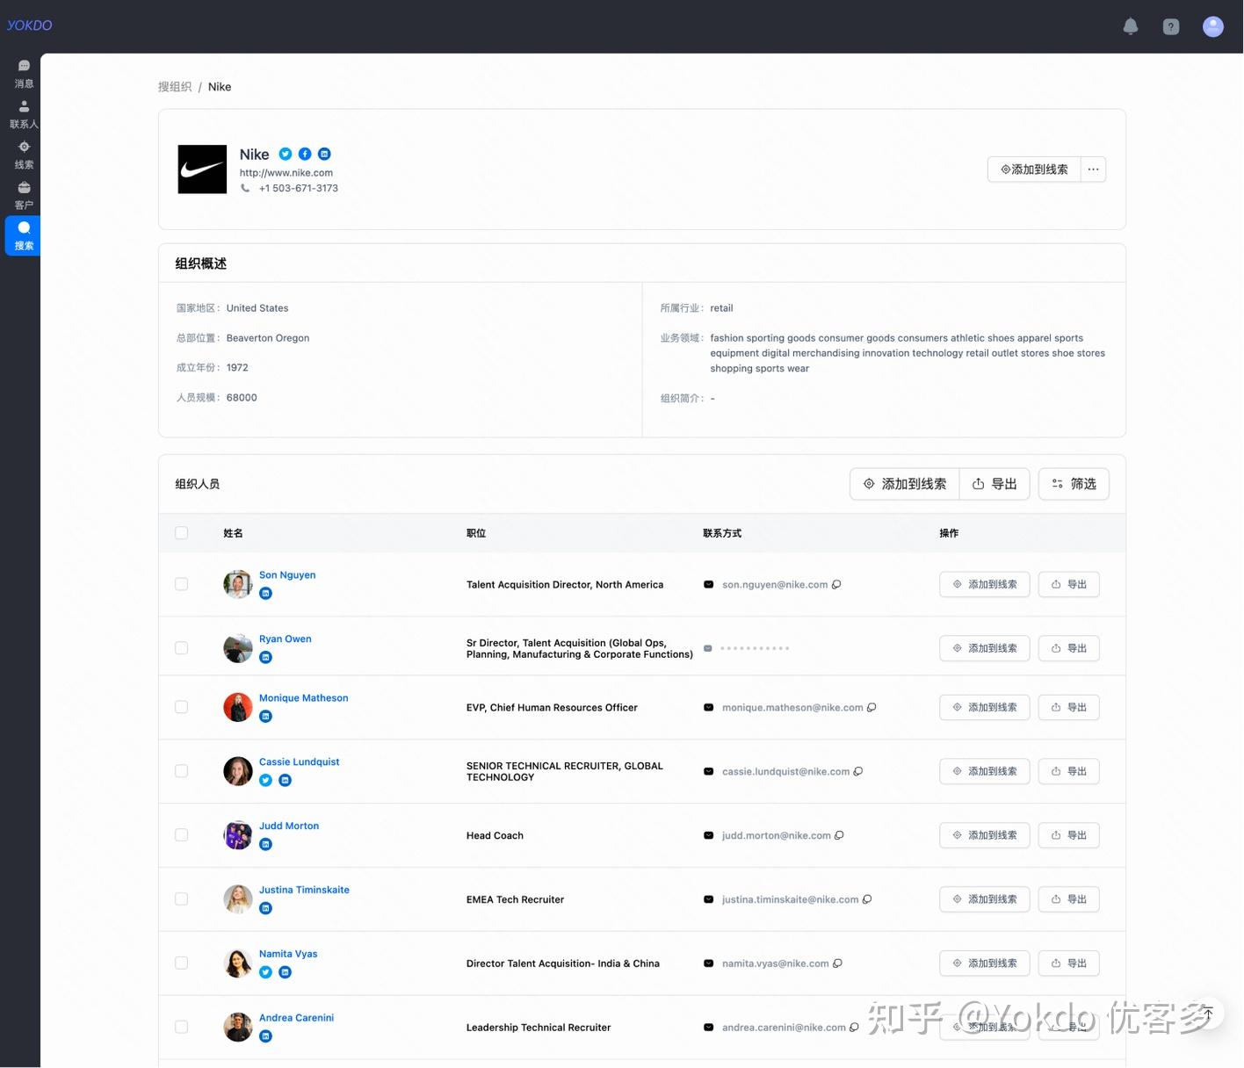Open Ryan Owen's LinkedIn icon
Viewport: 1244px width, 1068px height.
click(x=266, y=658)
